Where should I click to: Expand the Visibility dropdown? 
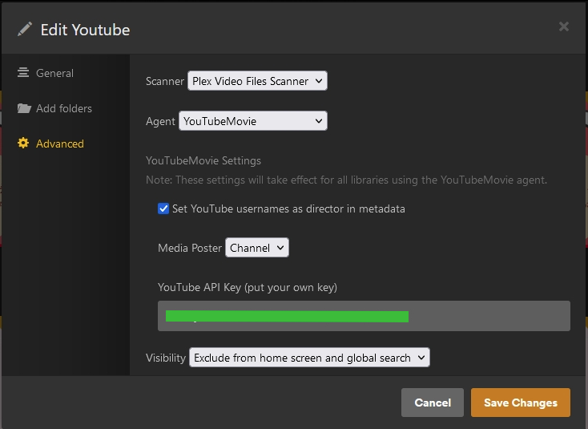[309, 358]
